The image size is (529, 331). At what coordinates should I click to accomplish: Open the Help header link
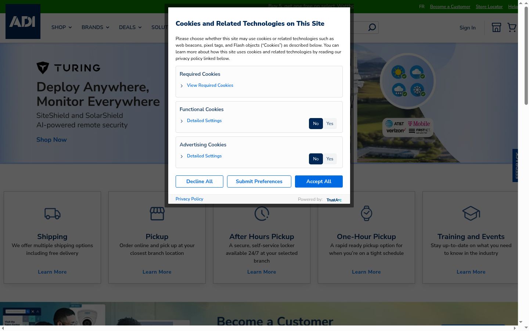pos(513,7)
